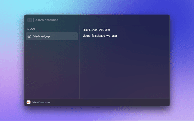Click the desktop wallpaper right of the window

click(x=182, y=60)
